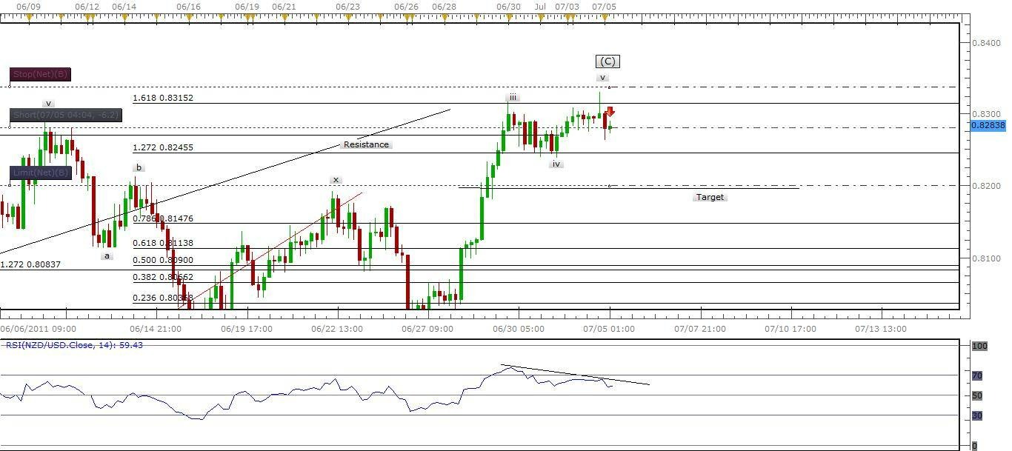
Task: Click the Stop(Net)(B) order label
Action: 41,75
